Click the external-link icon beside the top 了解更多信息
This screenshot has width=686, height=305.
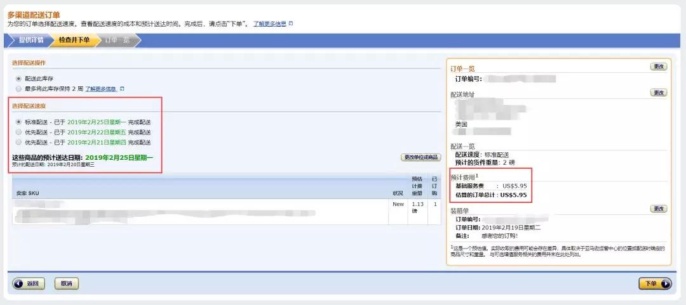tap(291, 24)
